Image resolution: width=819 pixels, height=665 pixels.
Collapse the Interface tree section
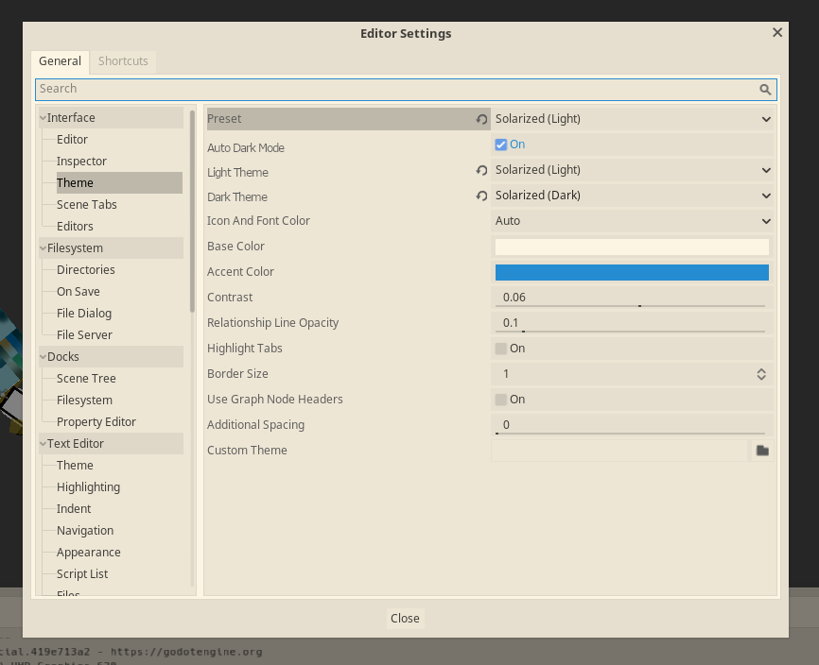(x=44, y=118)
